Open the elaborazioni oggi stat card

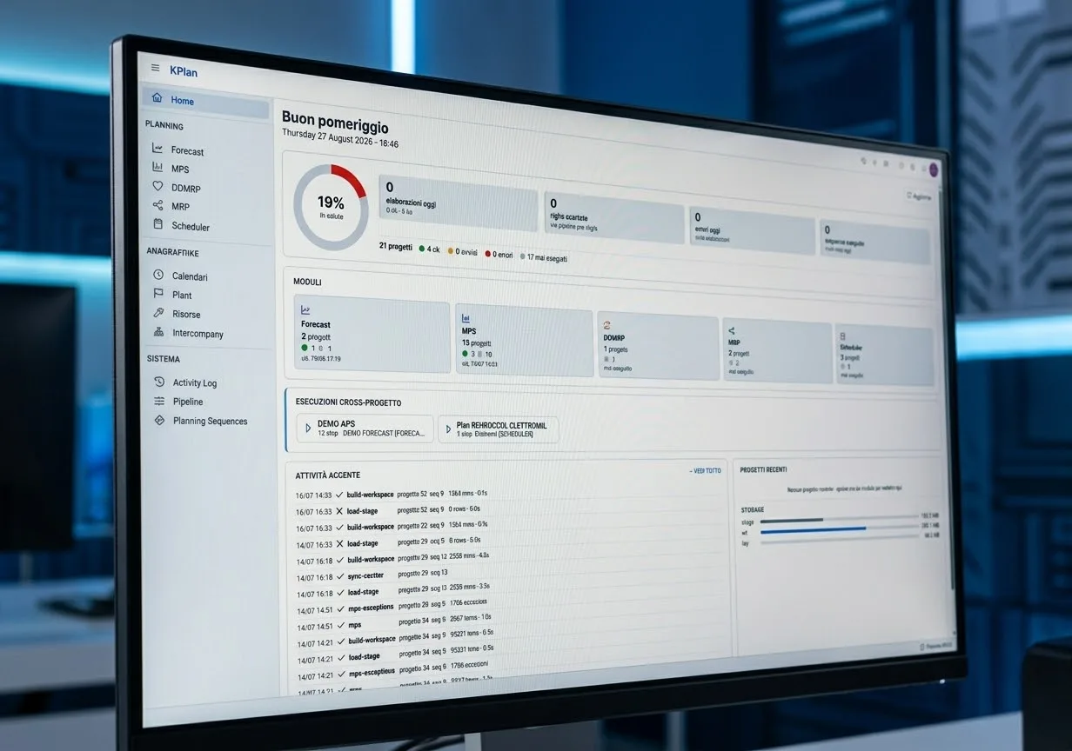tap(458, 203)
